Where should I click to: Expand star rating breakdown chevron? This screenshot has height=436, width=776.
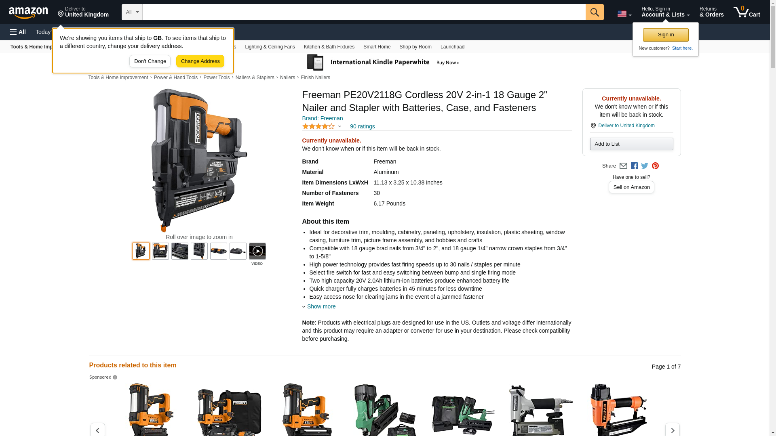[x=339, y=126]
